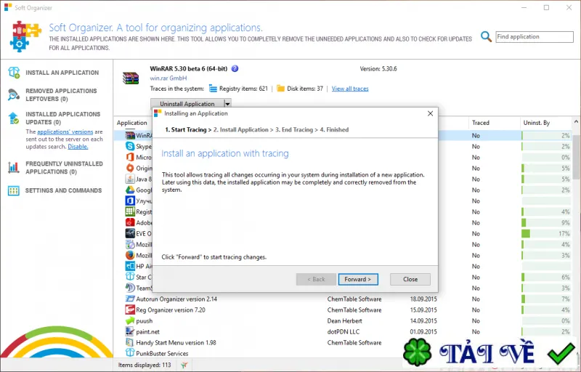The width and height of the screenshot is (581, 372).
Task: Click the 18.09.2015 date cell
Action: tap(423, 299)
